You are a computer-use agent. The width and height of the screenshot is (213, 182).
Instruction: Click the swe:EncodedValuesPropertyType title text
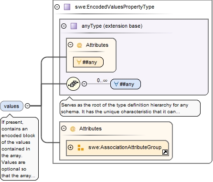click(115, 7)
